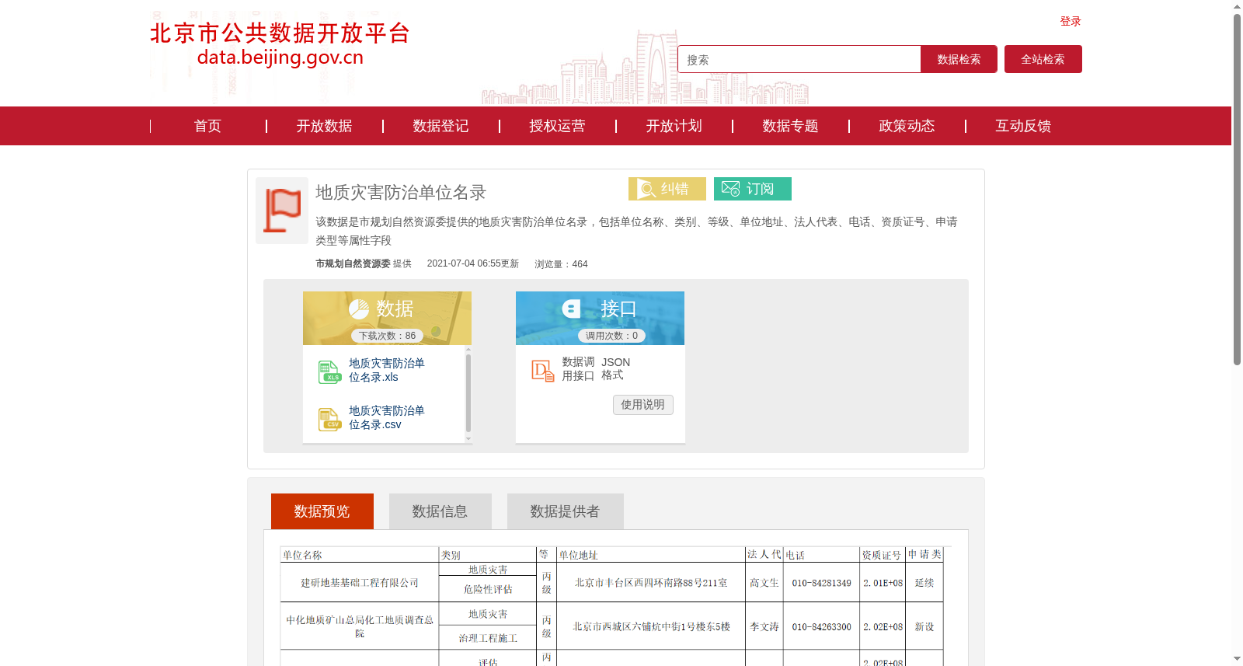Click table cell 建研地基基础工程有限公司
This screenshot has height=666, width=1243.
coord(360,583)
